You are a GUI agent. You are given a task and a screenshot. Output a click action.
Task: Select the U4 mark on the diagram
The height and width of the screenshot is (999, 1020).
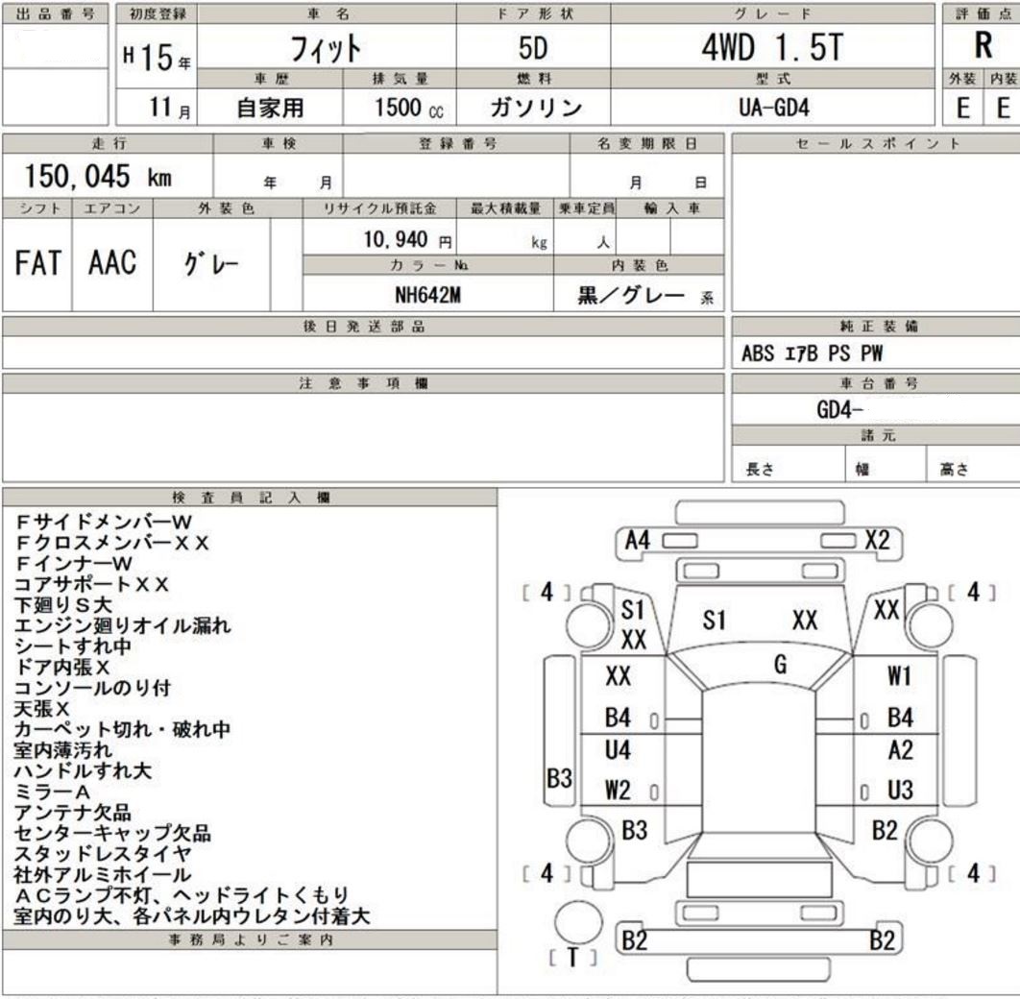point(618,750)
